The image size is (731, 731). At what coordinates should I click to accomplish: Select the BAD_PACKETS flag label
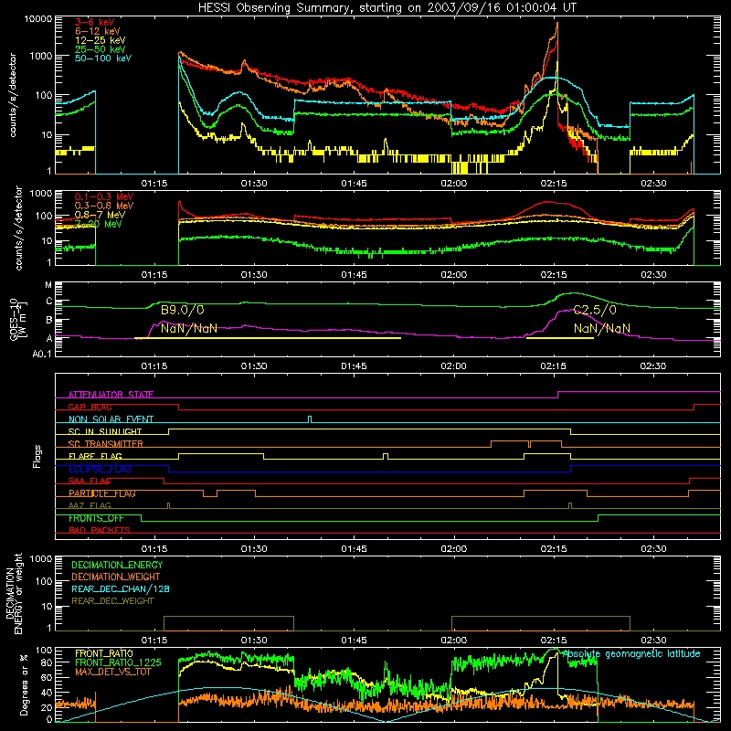coord(100,530)
